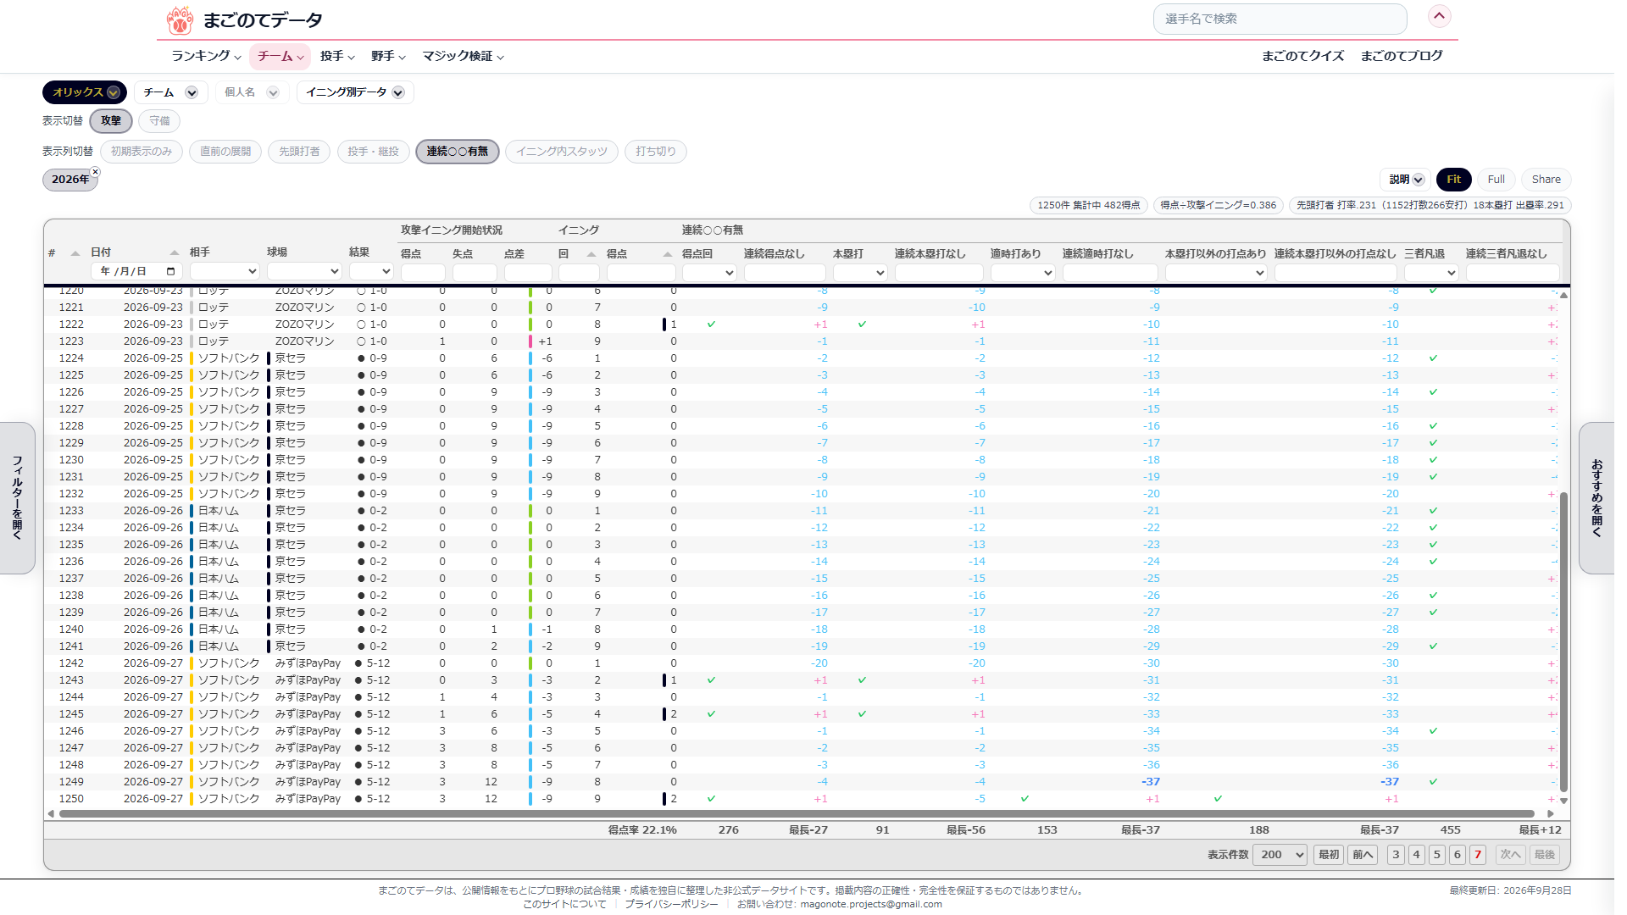Click the table vertical scrollbar thumb
1627x915 pixels.
tap(1564, 641)
